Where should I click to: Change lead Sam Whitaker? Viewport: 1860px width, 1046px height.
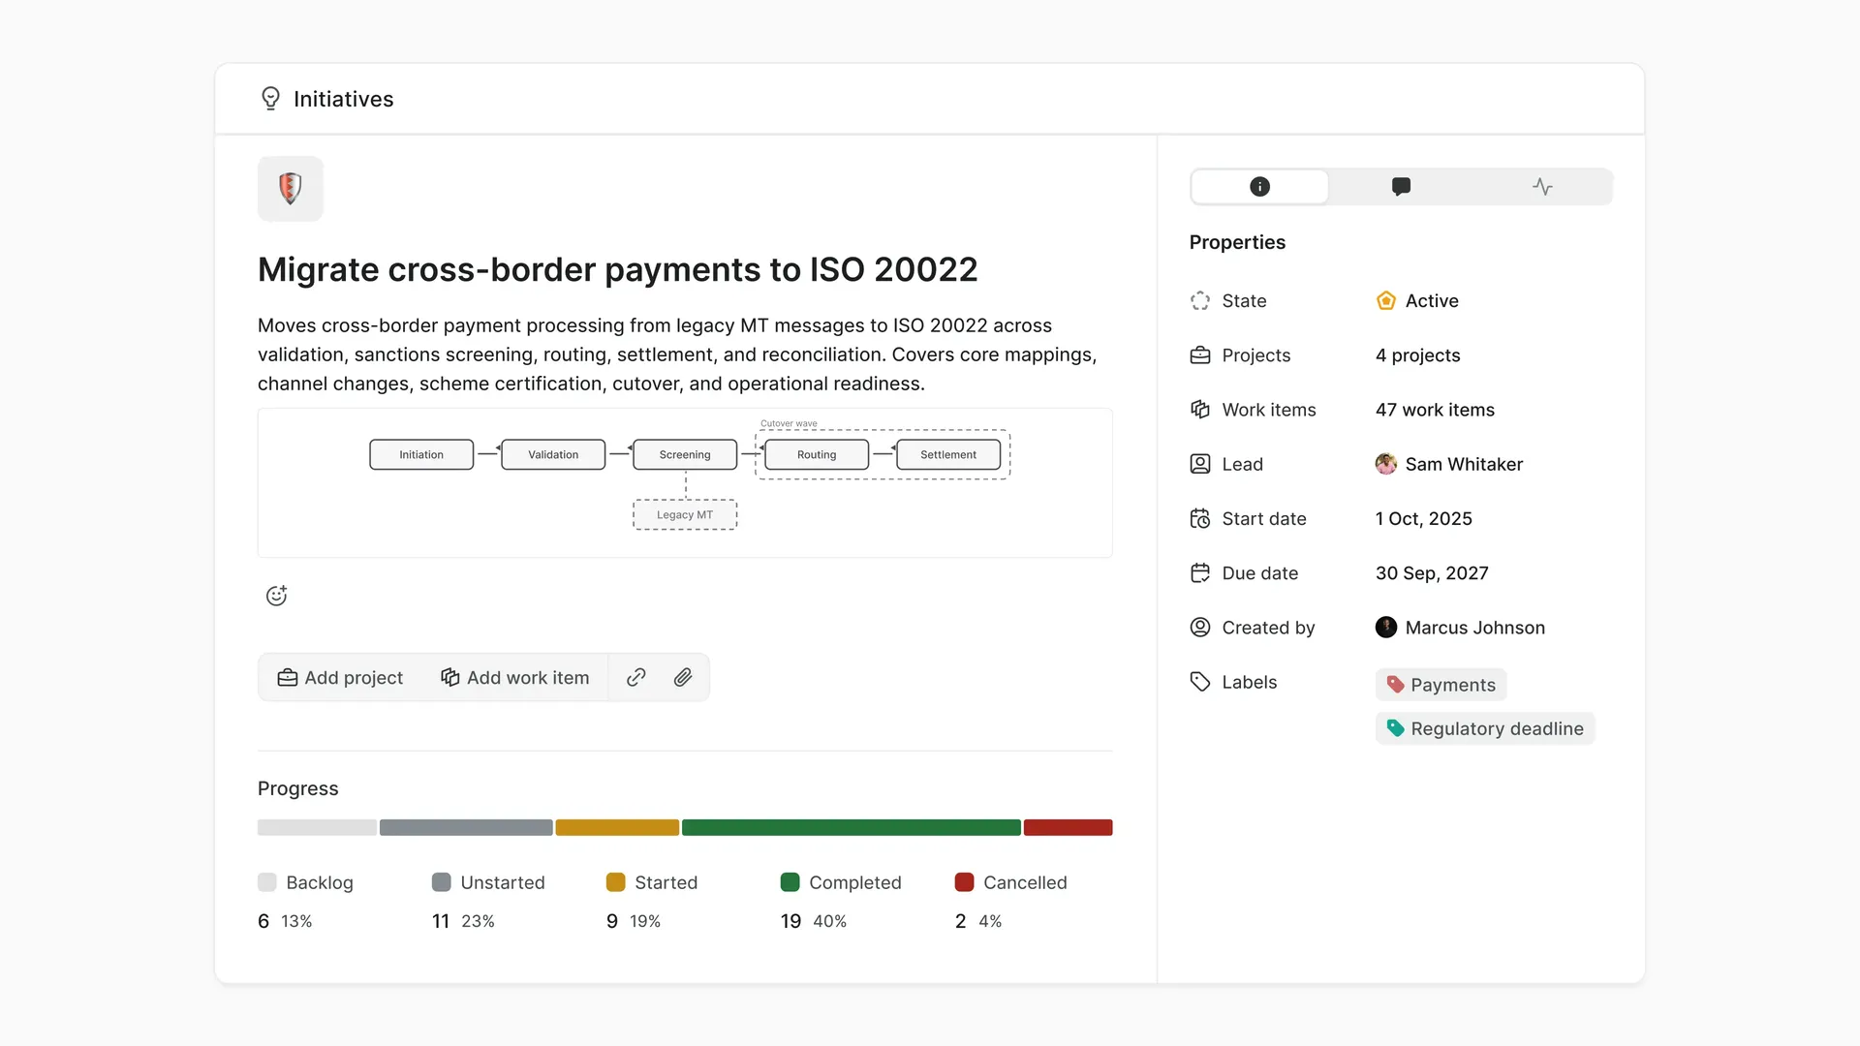tap(1449, 464)
